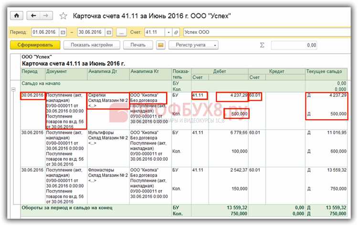The height and width of the screenshot is (226, 358).
Task: Open calendar for start date 01.06.2016
Action: [x=63, y=32]
